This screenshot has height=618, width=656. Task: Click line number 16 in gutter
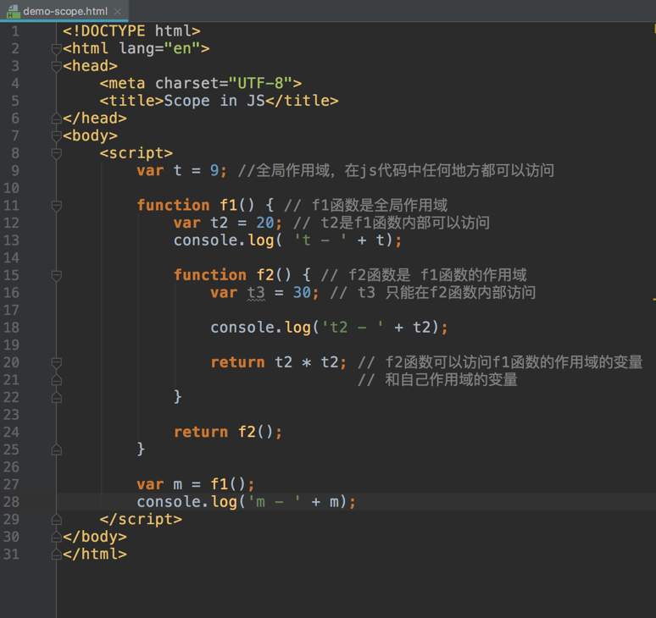point(11,293)
